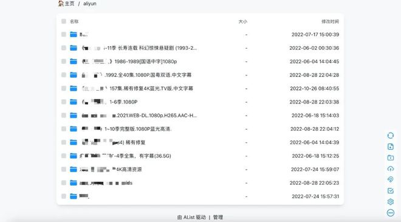Open local settings via the gear icon
Image resolution: width=401 pixels, height=222 pixels.
[x=391, y=201]
